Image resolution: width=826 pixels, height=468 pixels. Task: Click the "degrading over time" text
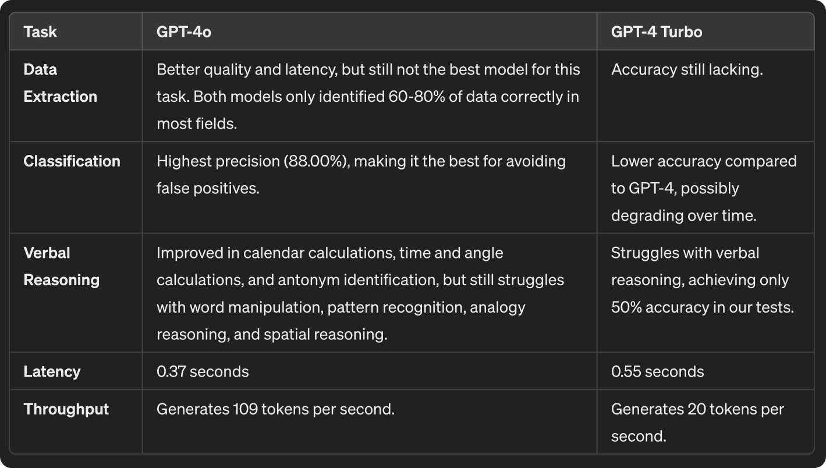point(683,215)
